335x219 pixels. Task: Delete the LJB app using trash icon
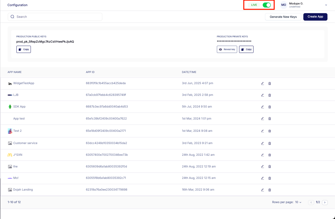pos(269,95)
